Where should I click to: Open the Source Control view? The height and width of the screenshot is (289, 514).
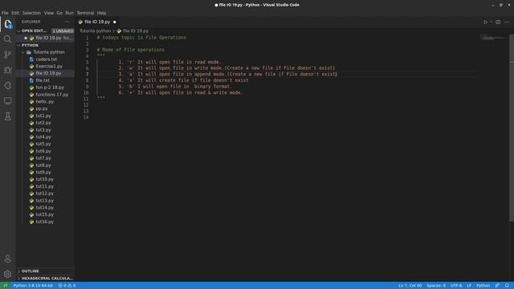click(7, 55)
